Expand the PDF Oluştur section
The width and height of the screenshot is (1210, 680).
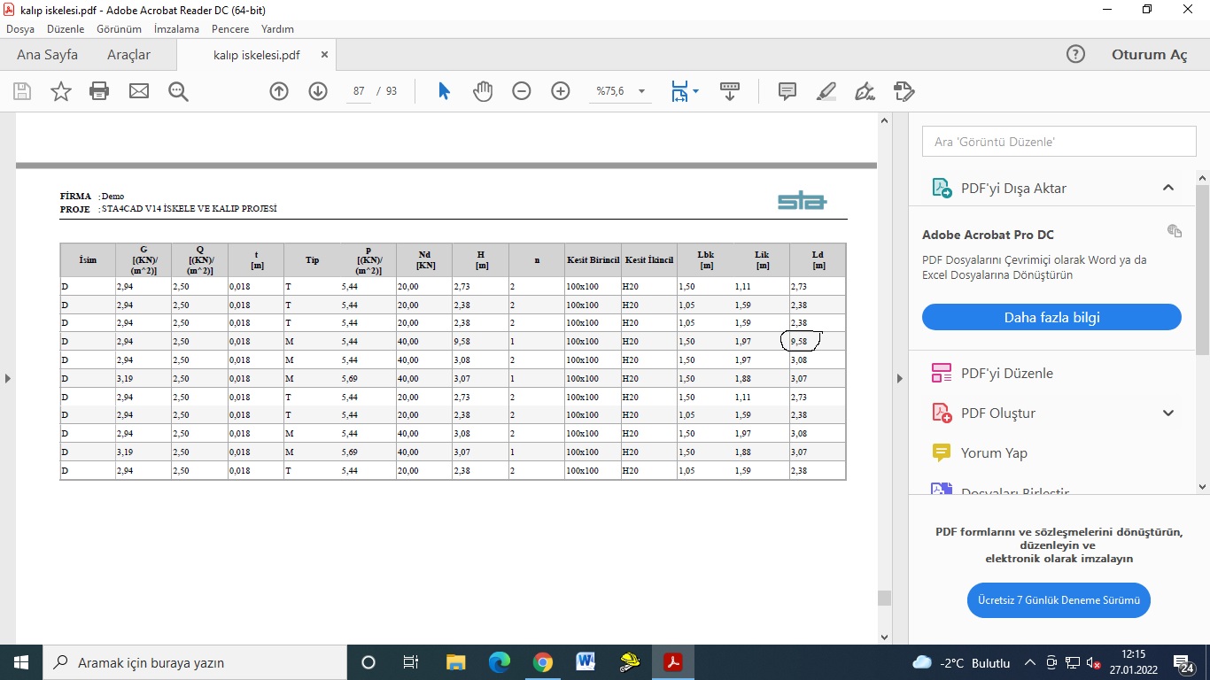(x=1167, y=413)
